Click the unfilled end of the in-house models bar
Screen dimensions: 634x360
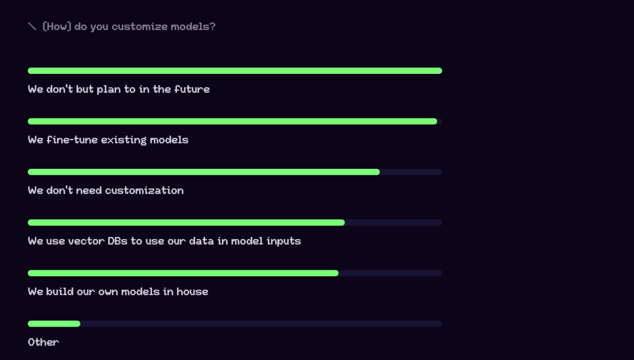[x=390, y=273]
